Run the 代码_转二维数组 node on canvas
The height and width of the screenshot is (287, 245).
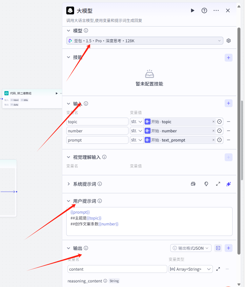click(x=57, y=93)
